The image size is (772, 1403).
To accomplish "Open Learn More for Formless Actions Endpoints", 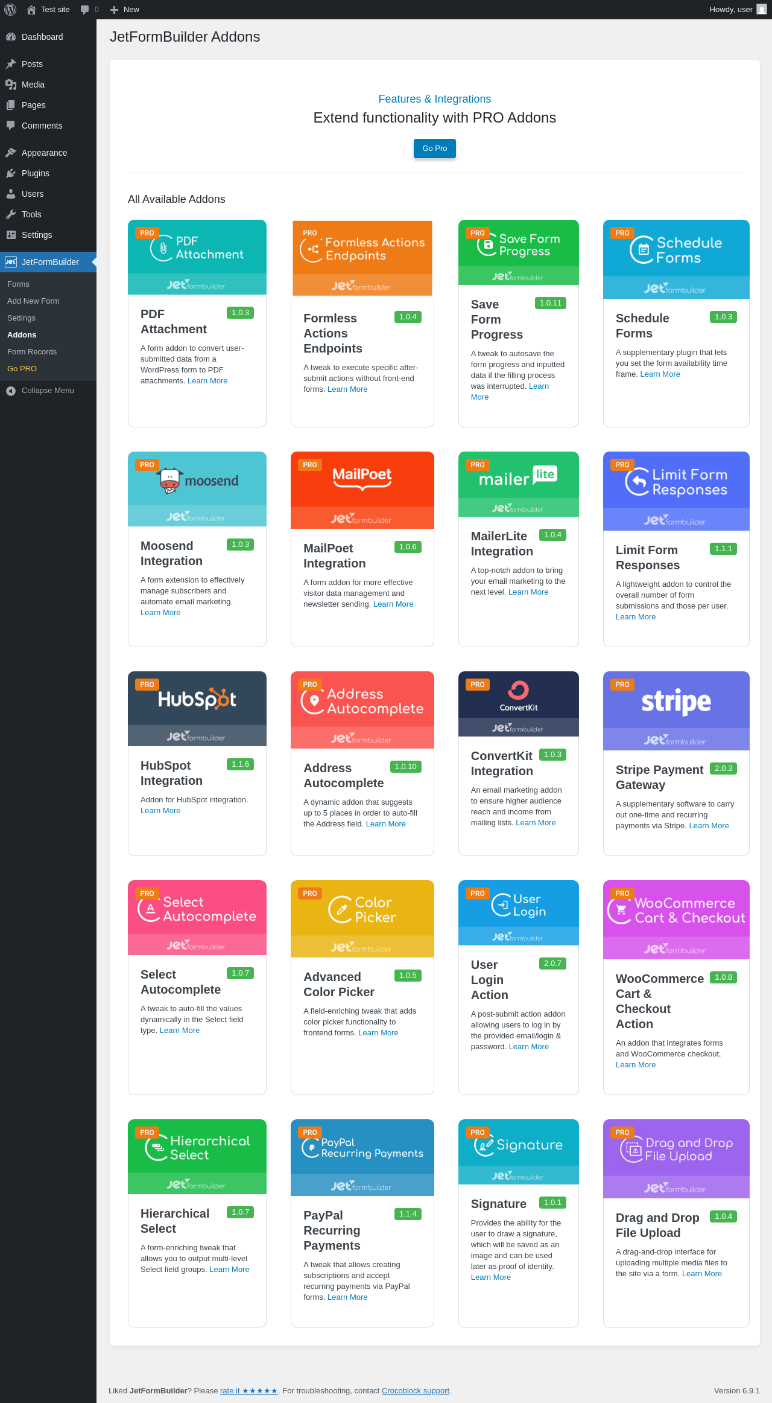I will click(347, 389).
